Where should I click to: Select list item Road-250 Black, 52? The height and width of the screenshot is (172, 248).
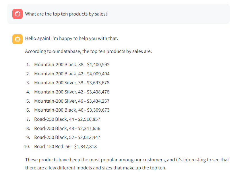point(67,137)
